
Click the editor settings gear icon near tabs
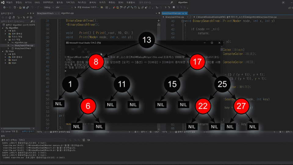click(x=159, y=13)
